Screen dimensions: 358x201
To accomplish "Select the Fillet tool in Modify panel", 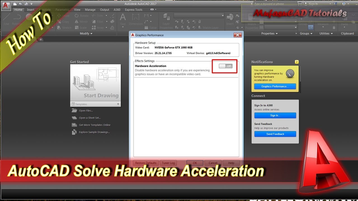I will [97, 21].
